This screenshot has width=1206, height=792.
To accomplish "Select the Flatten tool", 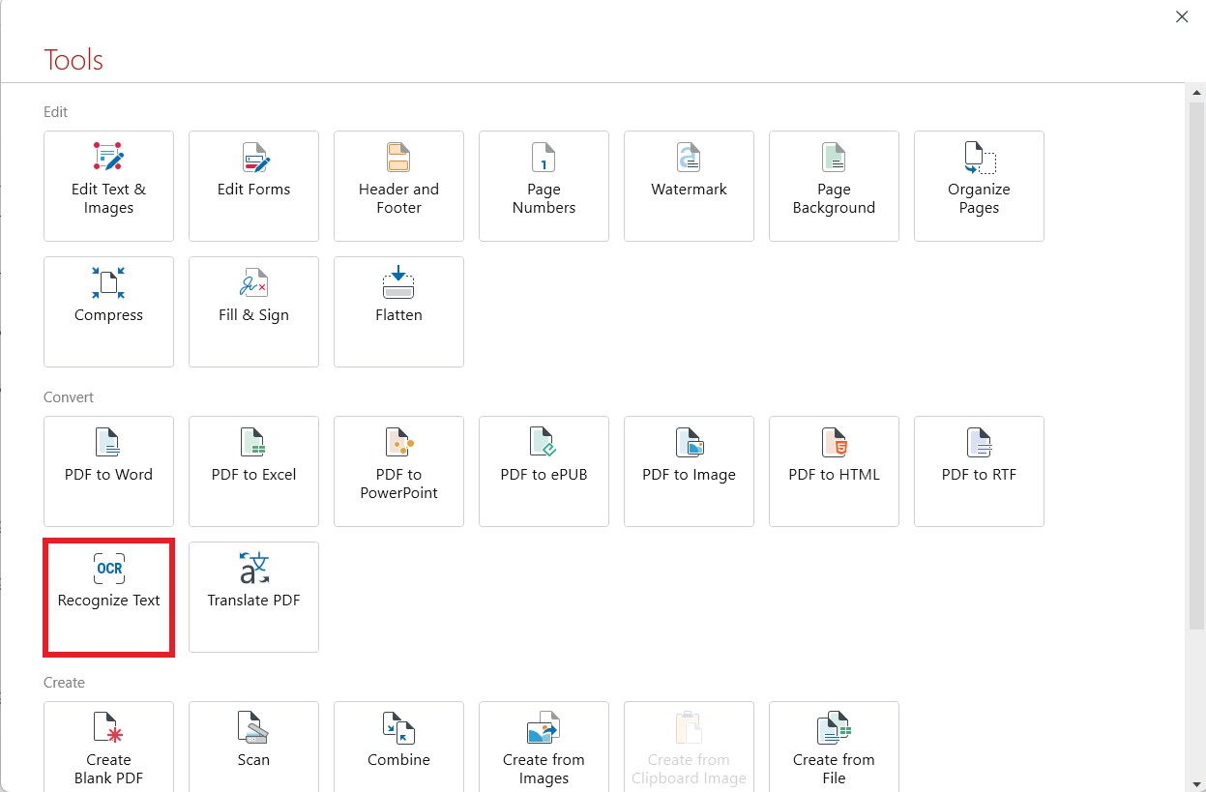I will [x=398, y=311].
